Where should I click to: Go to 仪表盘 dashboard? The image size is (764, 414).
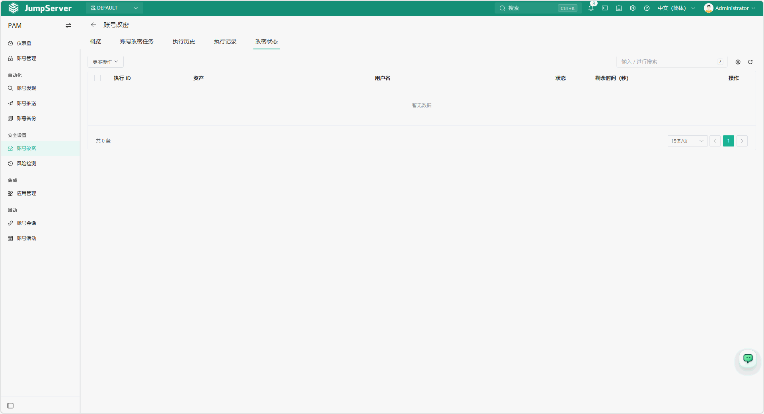[40, 43]
